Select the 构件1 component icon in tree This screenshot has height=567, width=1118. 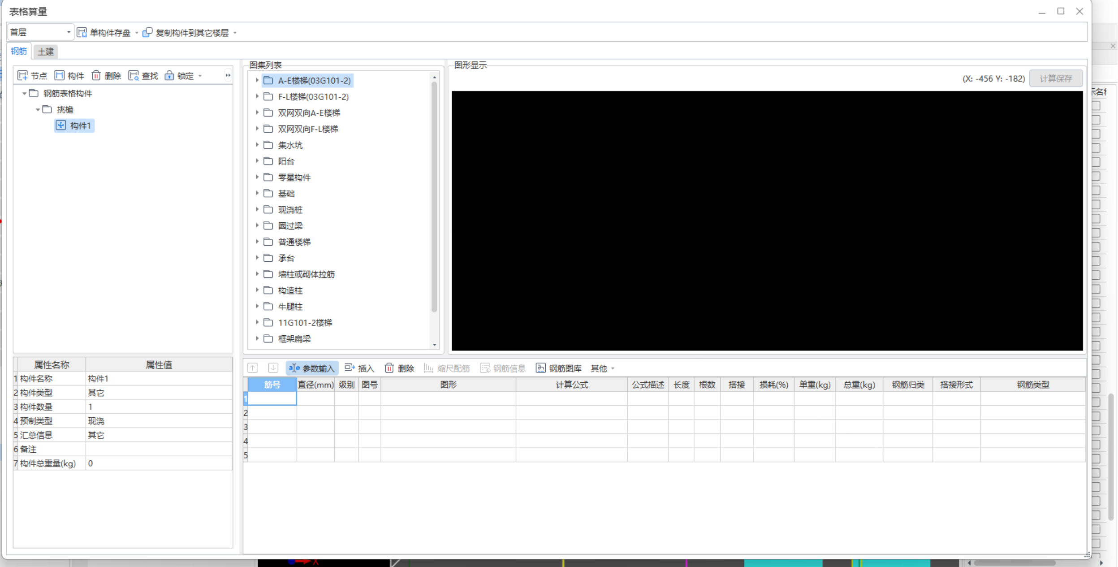coord(61,126)
